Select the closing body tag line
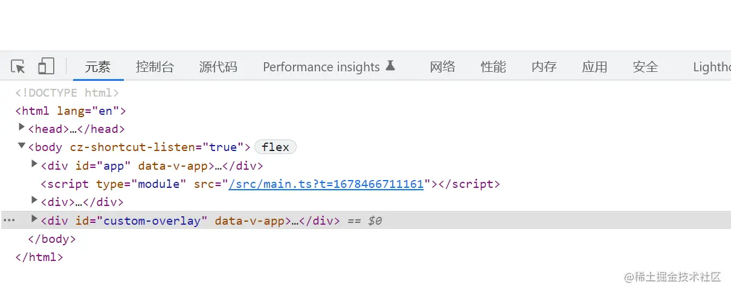 52,239
